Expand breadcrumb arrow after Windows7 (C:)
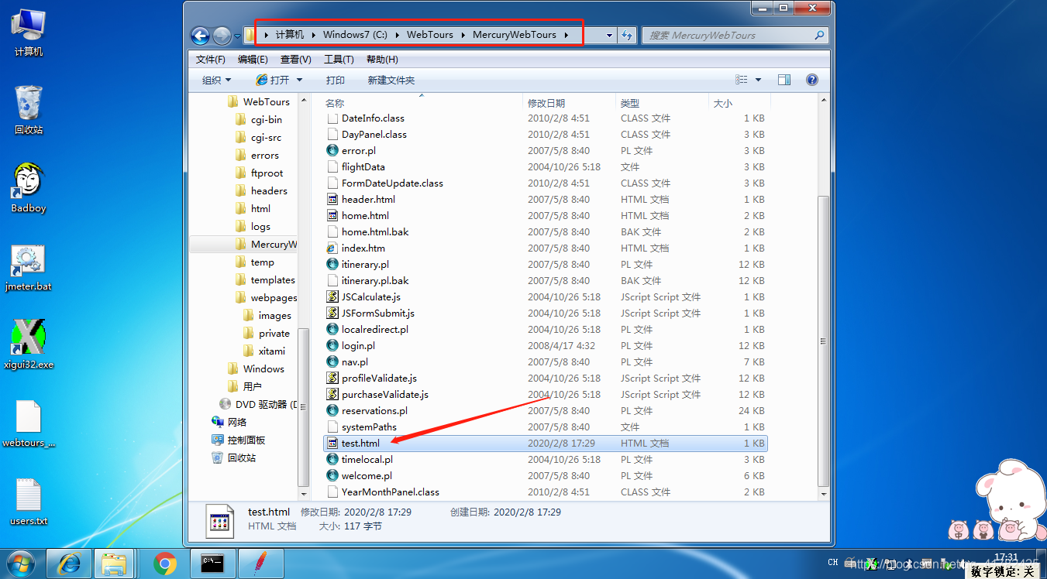 click(x=397, y=35)
